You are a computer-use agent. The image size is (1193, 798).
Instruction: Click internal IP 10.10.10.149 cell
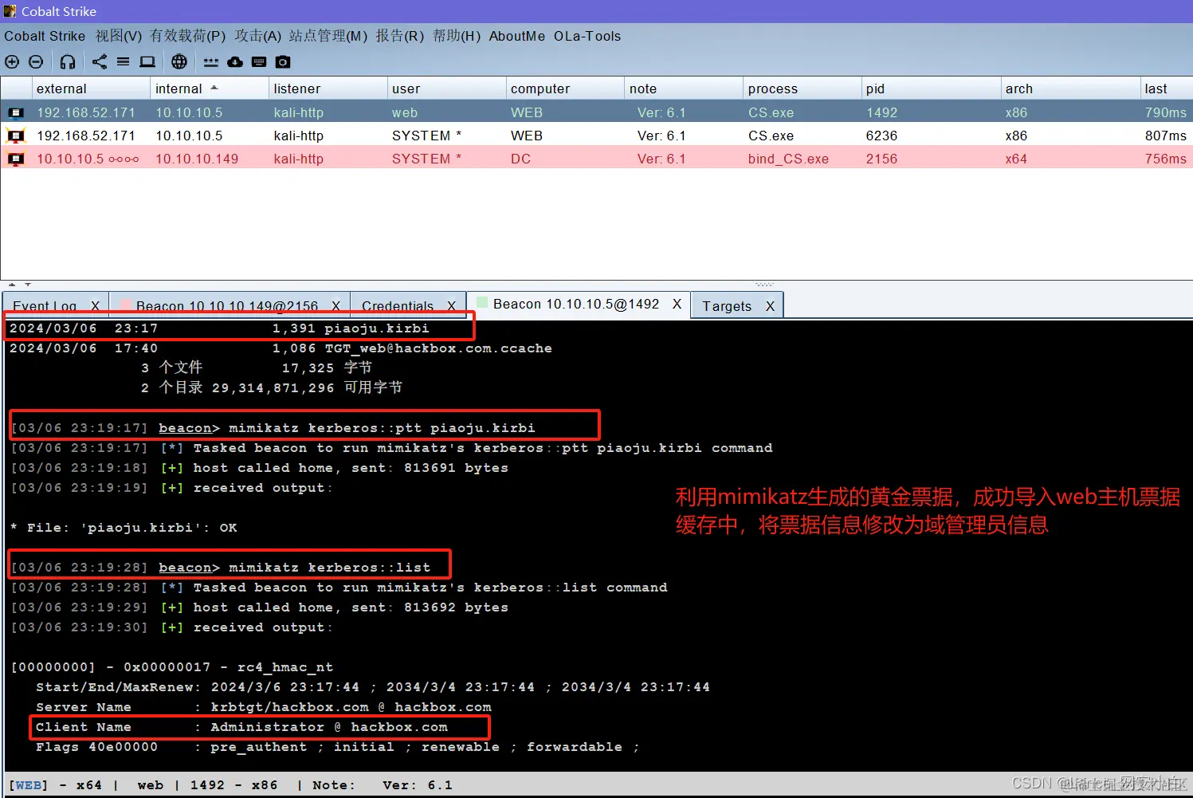click(197, 159)
